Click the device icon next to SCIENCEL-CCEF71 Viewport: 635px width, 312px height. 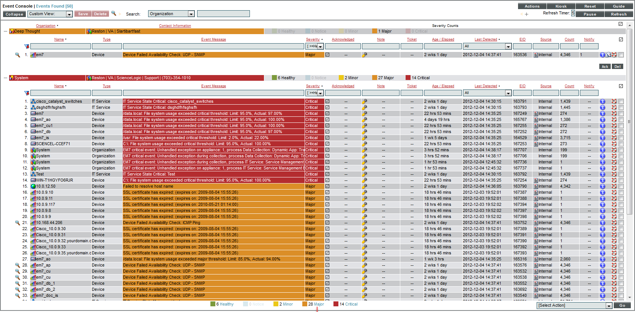pyautogui.click(x=33, y=144)
